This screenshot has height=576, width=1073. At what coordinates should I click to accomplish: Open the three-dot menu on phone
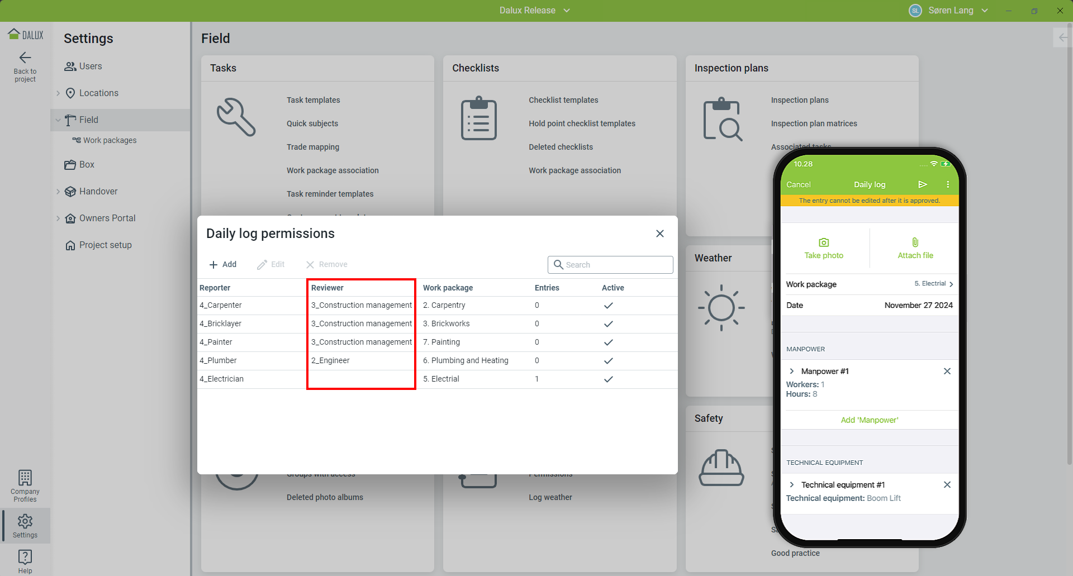coord(948,184)
